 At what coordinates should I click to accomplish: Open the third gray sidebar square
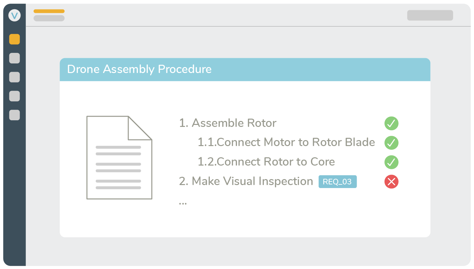tap(15, 77)
